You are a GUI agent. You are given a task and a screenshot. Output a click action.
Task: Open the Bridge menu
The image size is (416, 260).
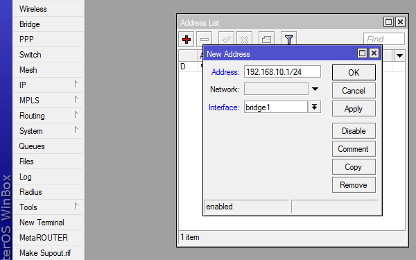(49, 24)
